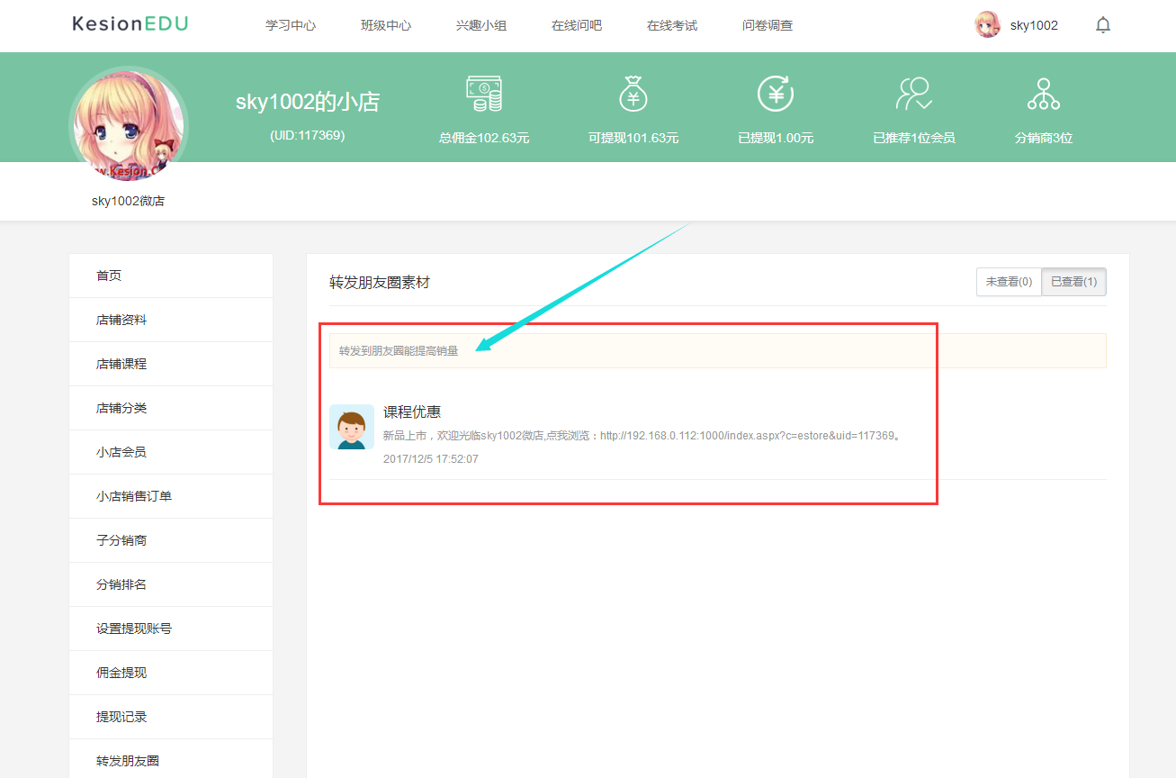Click the sky1002微店 shop avatar image
Screen dimensions: 1176x778
point(128,122)
